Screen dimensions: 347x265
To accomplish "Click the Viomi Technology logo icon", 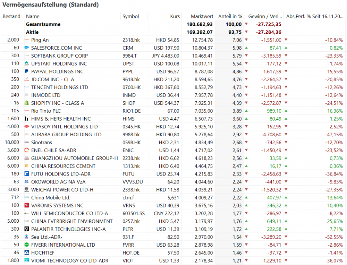I will [27, 260].
